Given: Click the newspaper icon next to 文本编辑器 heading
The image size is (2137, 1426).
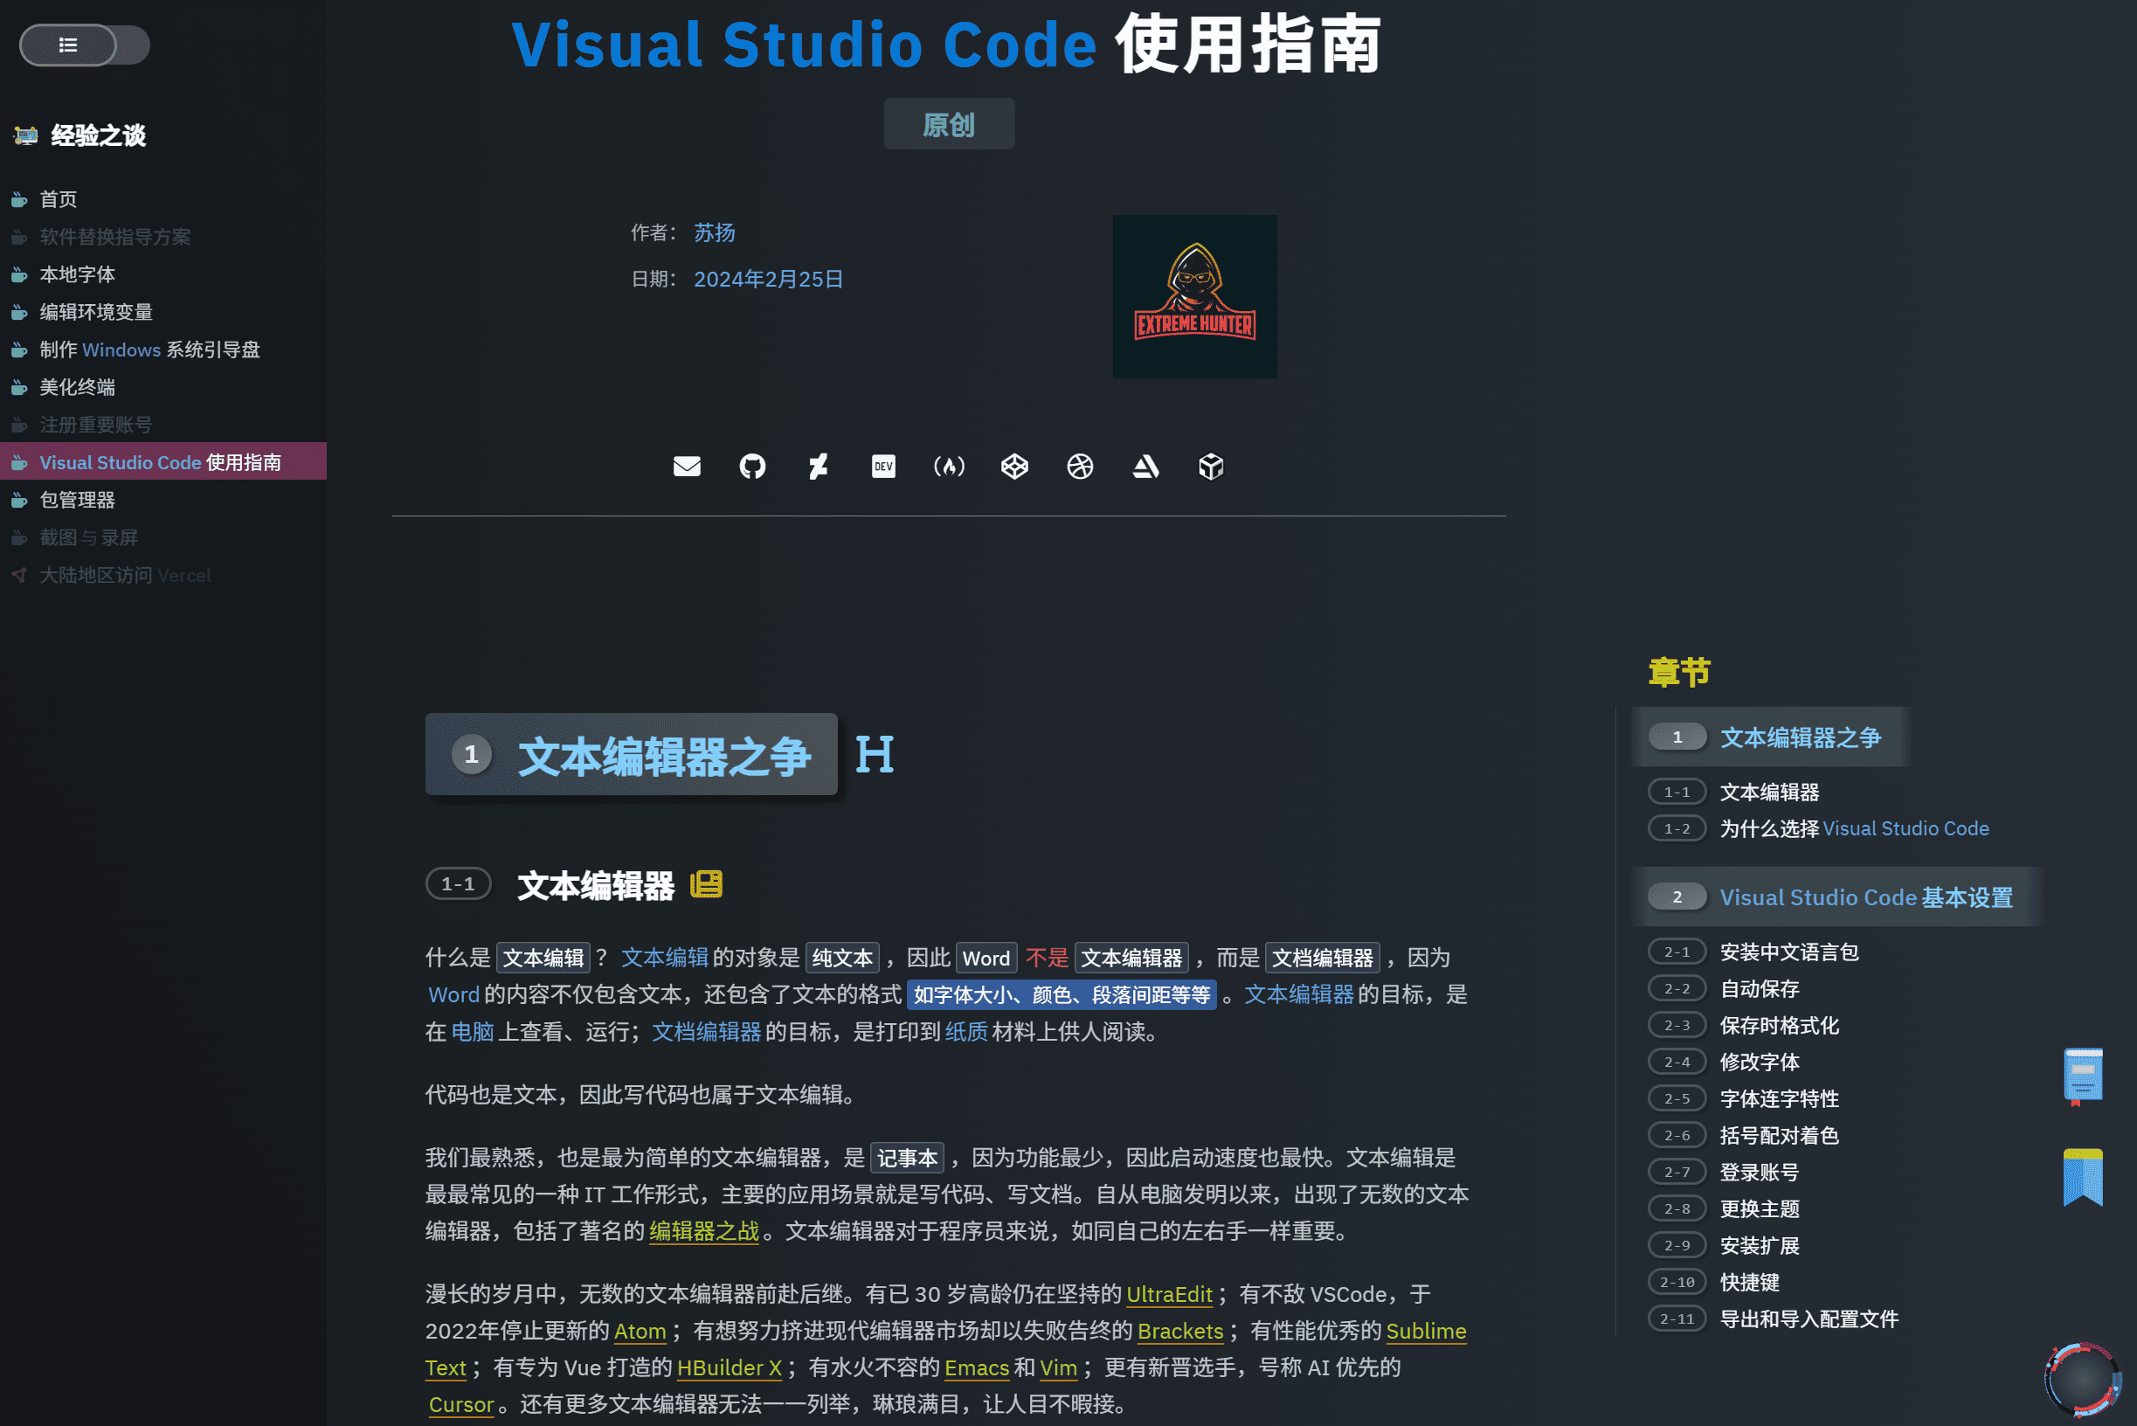Looking at the screenshot, I should [x=706, y=884].
